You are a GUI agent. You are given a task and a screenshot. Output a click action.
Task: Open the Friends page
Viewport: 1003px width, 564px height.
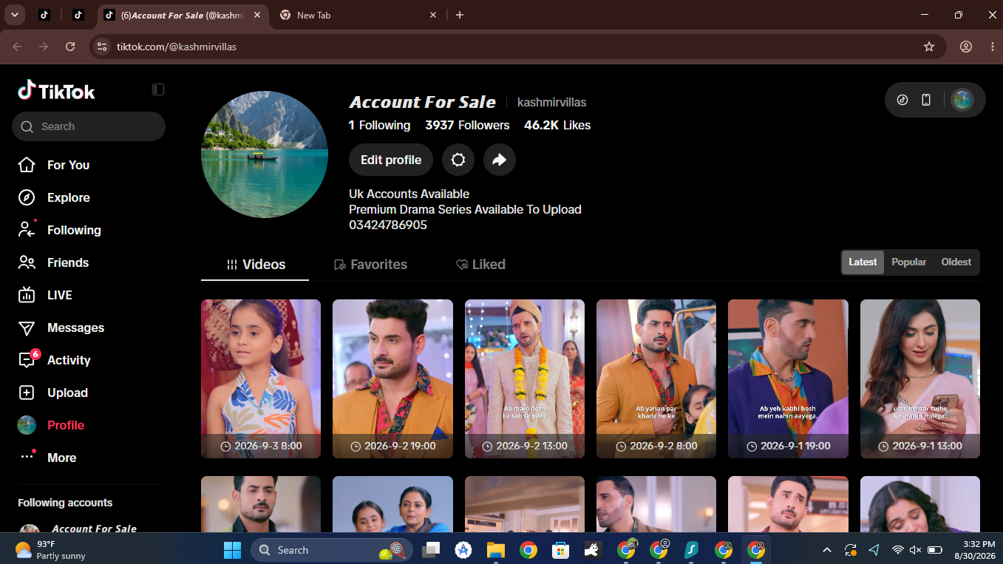pos(53,262)
